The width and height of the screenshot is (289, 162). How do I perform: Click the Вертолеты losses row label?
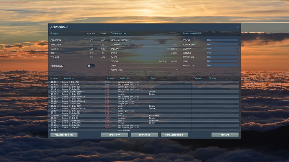[x=56, y=45]
